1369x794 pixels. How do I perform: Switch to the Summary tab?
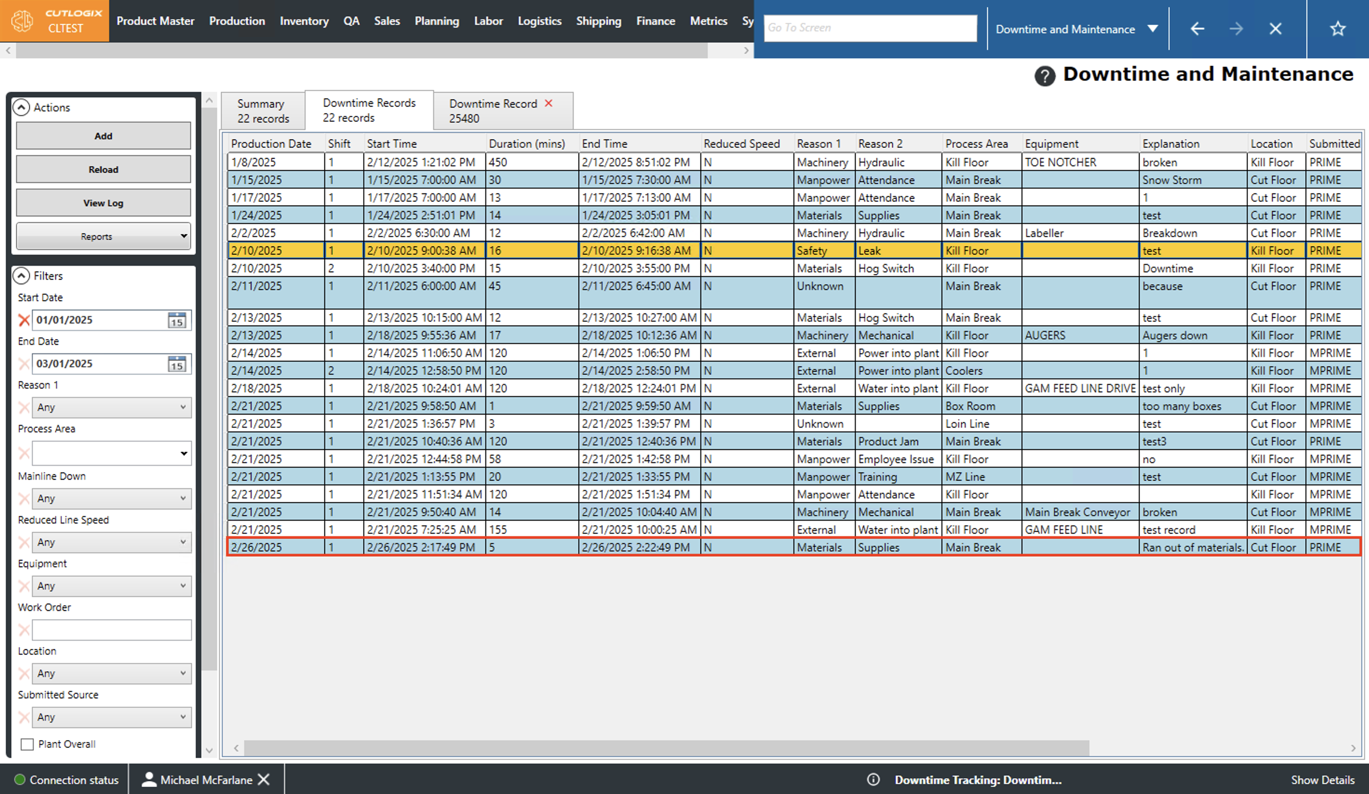click(x=263, y=111)
